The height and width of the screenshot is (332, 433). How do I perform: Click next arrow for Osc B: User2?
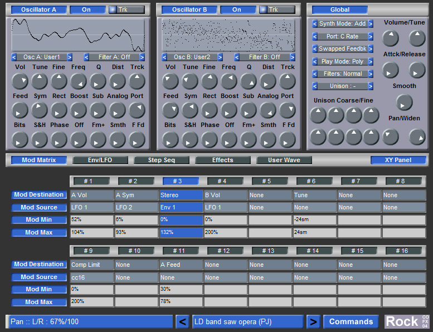tap(220, 57)
